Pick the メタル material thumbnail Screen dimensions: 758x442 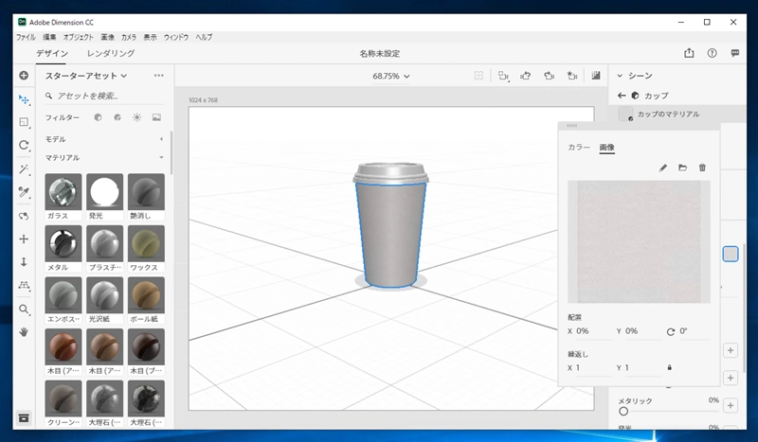(63, 243)
